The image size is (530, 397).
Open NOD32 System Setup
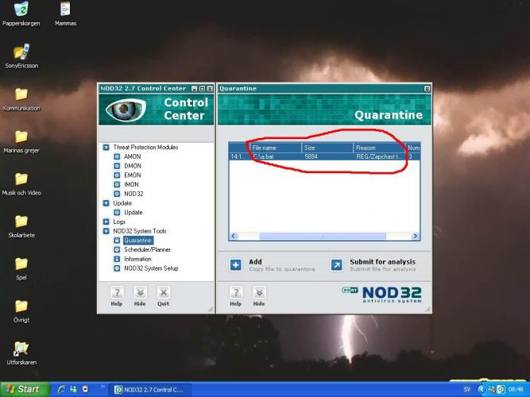tap(150, 268)
